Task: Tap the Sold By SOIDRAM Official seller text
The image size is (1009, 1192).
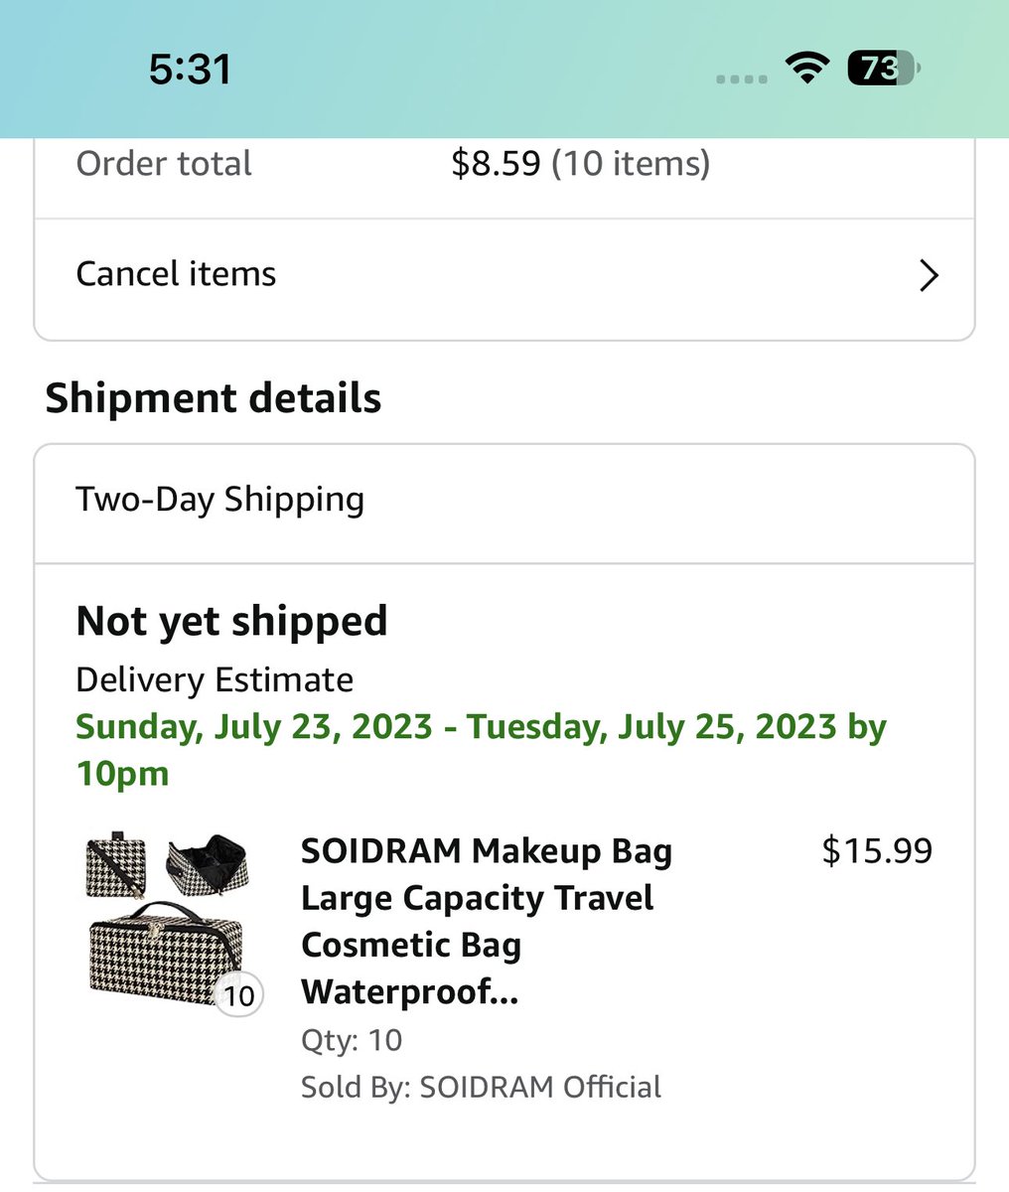Action: (481, 1087)
